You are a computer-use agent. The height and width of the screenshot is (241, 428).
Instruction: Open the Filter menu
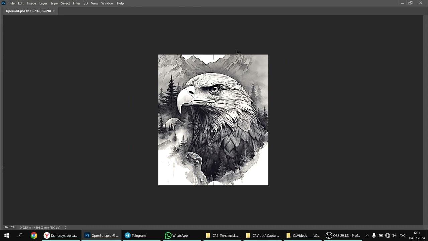pos(77,3)
